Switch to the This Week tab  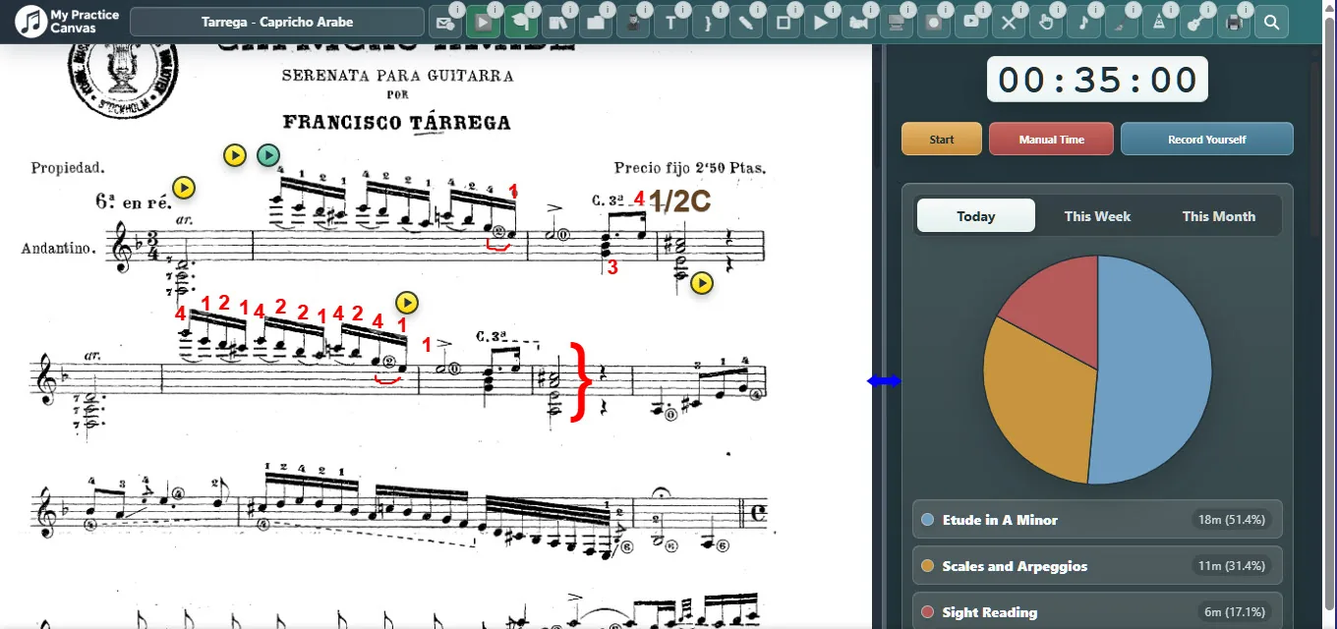pos(1097,215)
